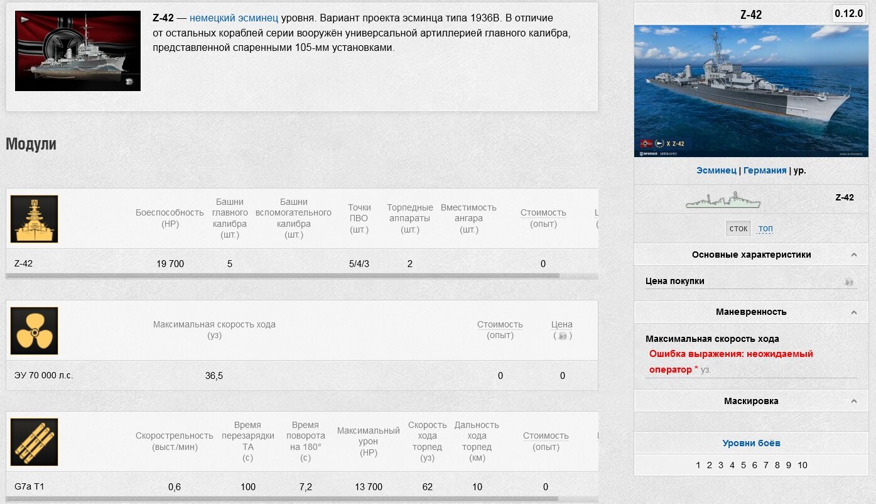
Task: Switch to the топ configuration
Action: tap(765, 229)
